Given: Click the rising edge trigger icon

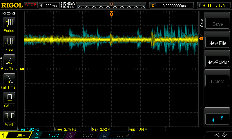Looking at the screenshot, I should pyautogui.click(x=204, y=6).
